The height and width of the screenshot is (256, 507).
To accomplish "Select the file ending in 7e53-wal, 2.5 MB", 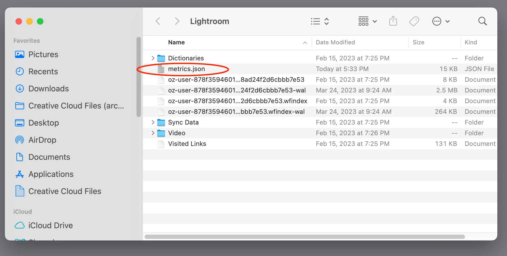I will point(237,90).
